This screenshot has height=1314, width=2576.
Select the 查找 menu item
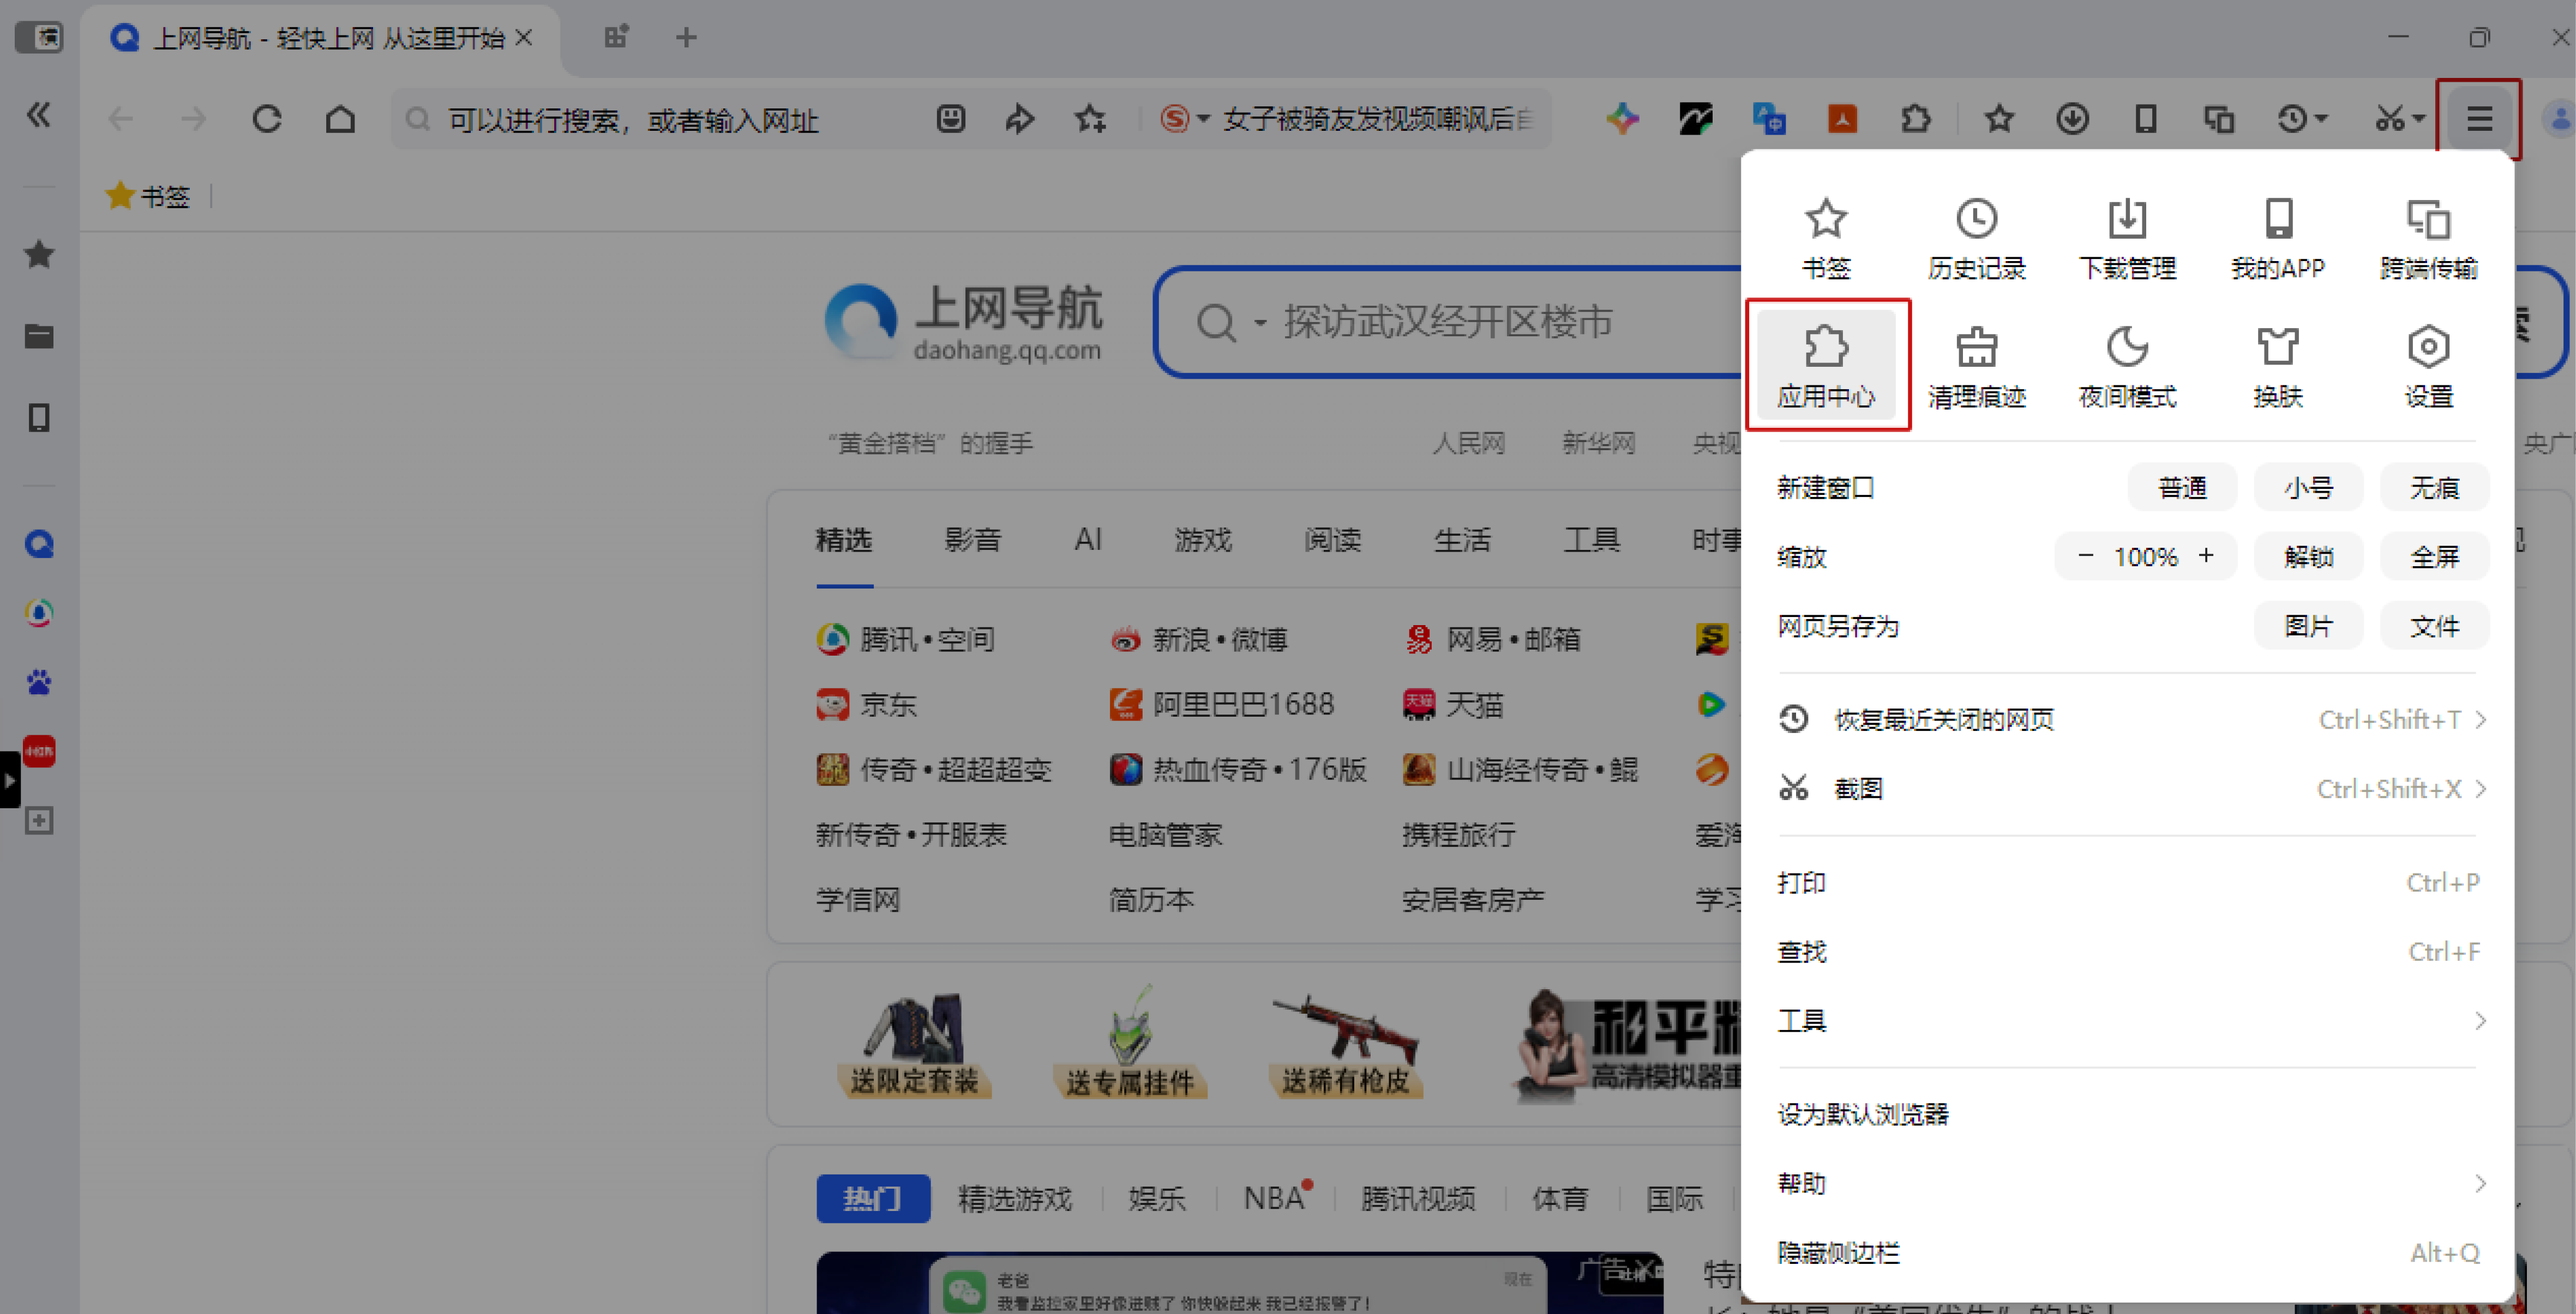coord(2127,951)
